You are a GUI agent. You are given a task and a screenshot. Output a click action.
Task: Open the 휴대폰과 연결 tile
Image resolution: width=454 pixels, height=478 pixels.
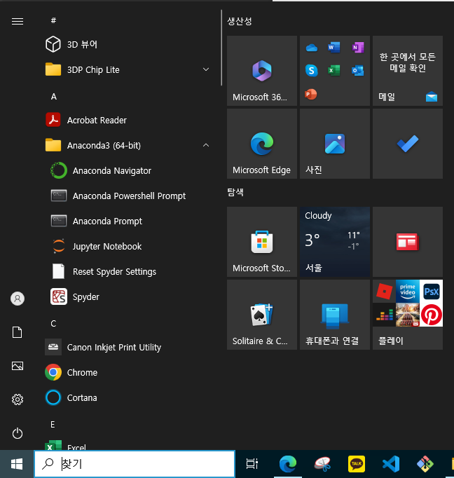tap(335, 315)
